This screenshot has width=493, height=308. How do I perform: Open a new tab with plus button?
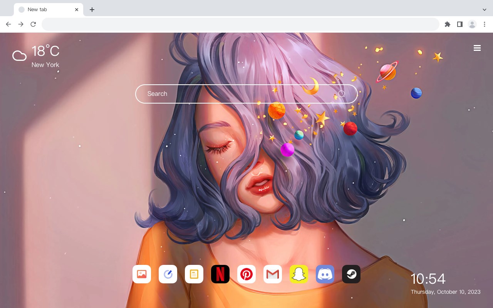(x=92, y=10)
